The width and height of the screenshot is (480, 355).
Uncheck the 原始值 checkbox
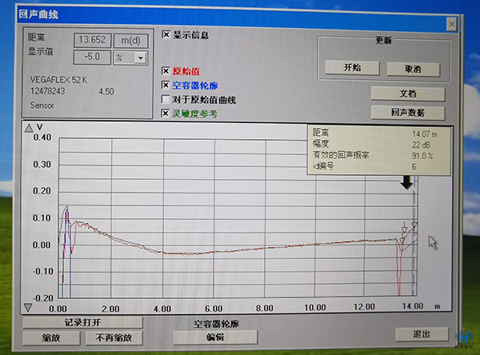click(166, 71)
